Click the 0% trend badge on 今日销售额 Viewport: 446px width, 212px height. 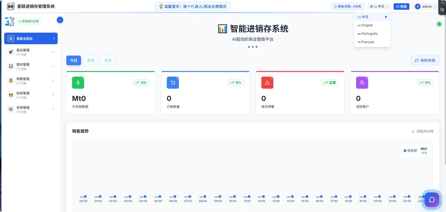(x=141, y=82)
